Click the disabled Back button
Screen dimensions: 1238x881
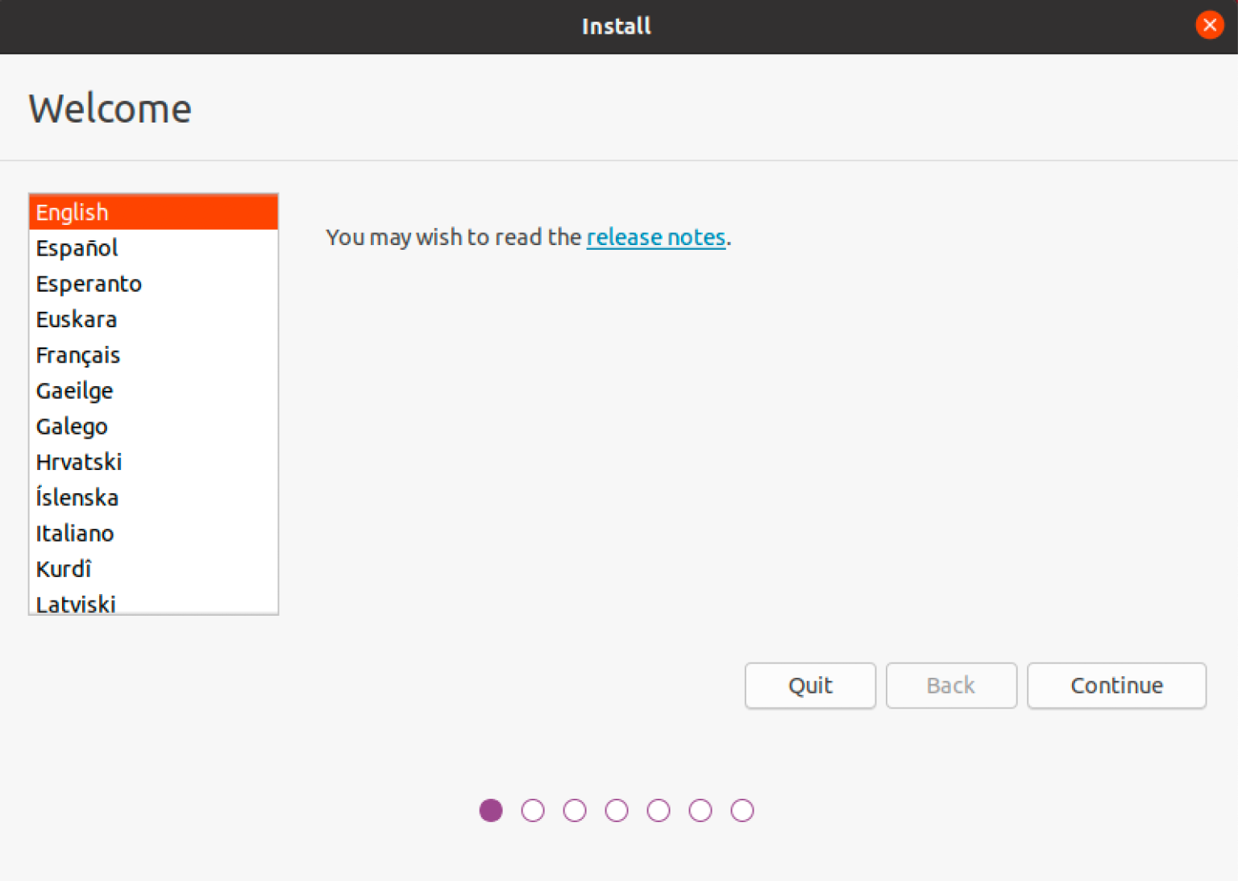coord(951,685)
